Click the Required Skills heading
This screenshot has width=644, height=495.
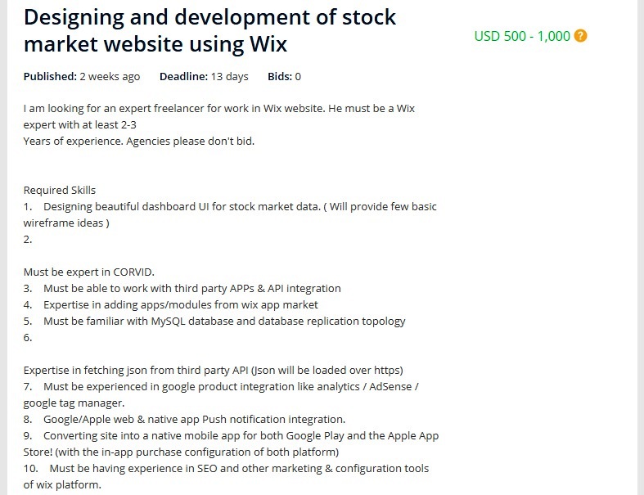point(60,190)
